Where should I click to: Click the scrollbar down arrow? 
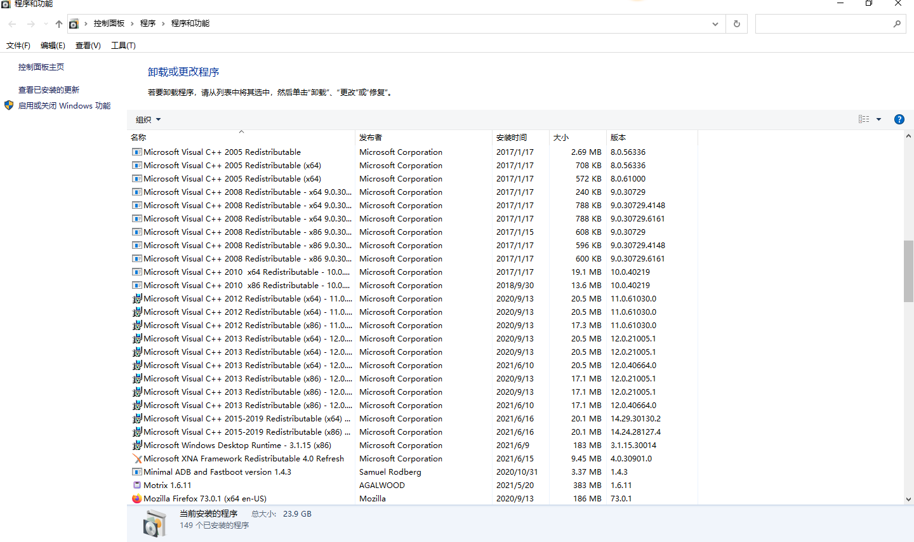[x=908, y=499]
